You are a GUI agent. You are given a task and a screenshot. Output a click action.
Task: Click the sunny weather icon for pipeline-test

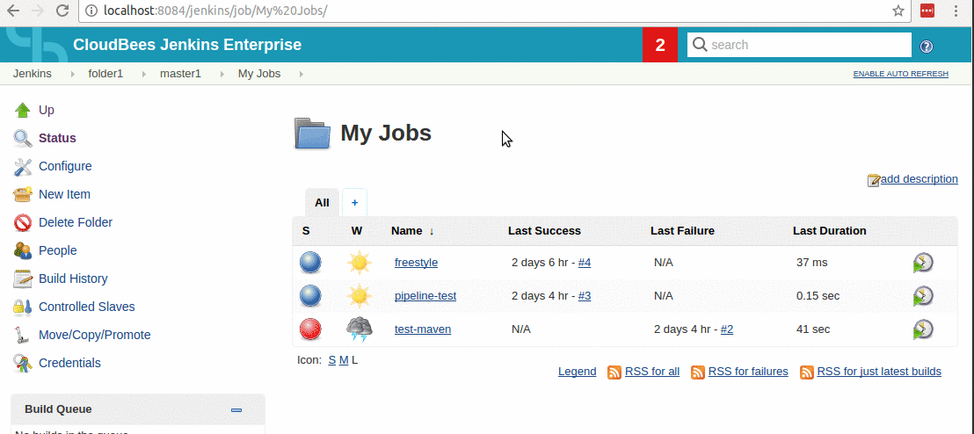point(359,296)
